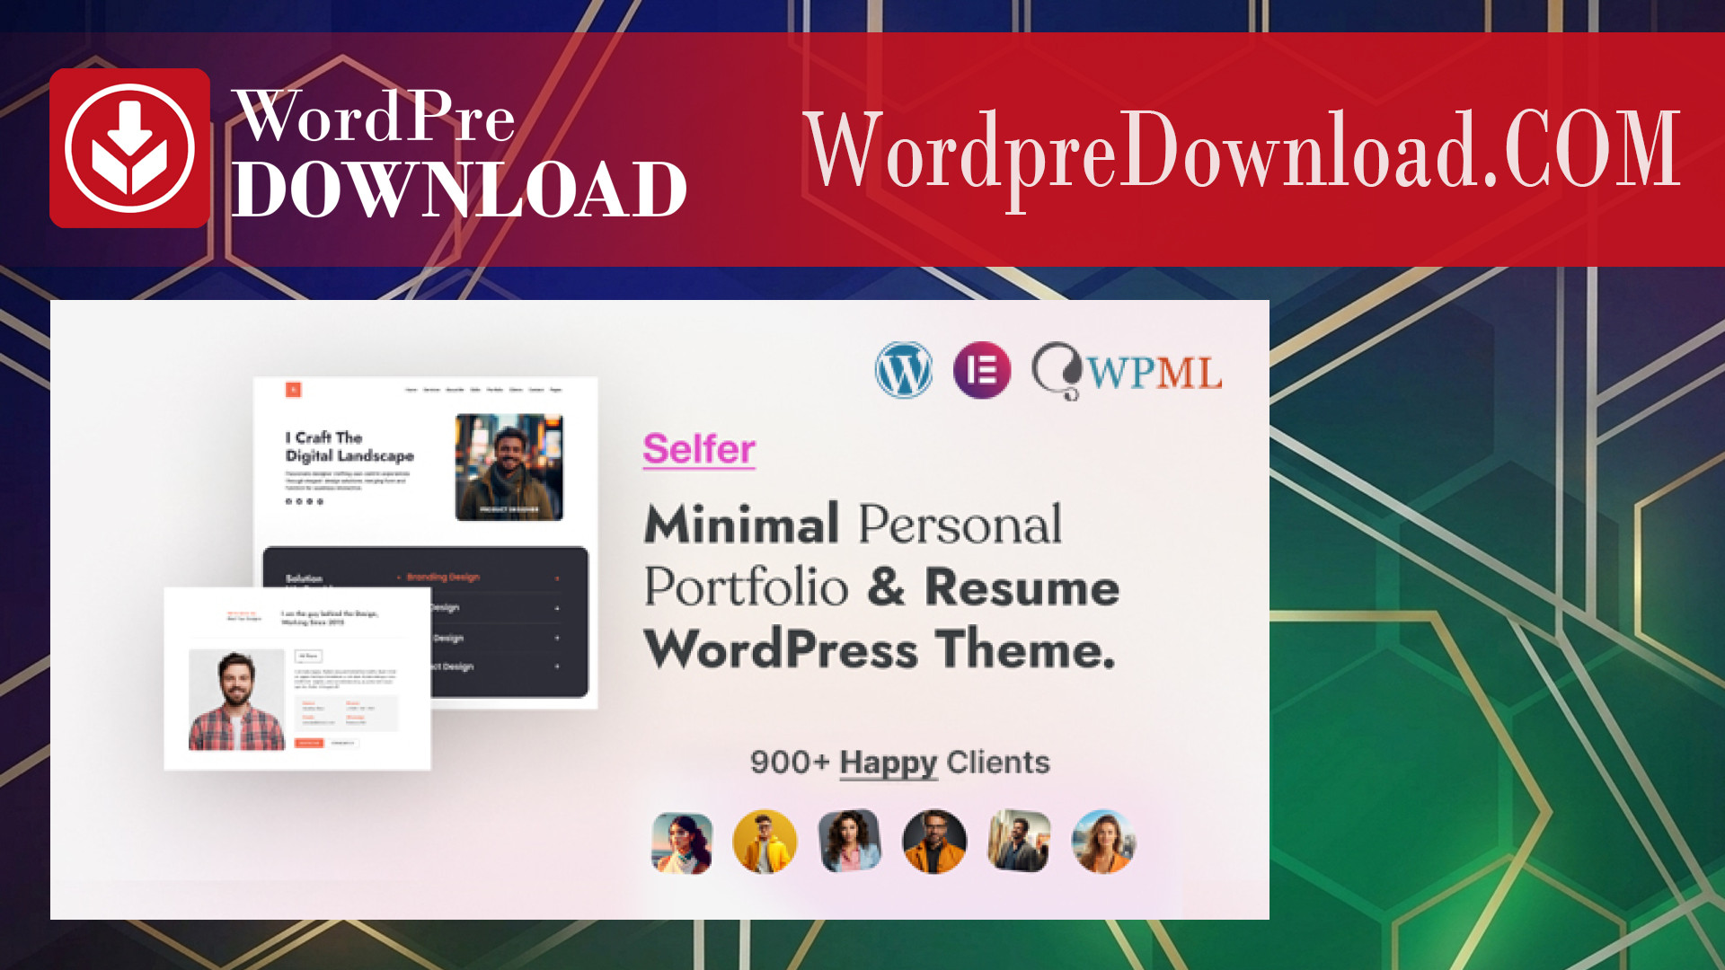Click the last client avatar, blonde woman
The height and width of the screenshot is (970, 1725).
(1104, 842)
